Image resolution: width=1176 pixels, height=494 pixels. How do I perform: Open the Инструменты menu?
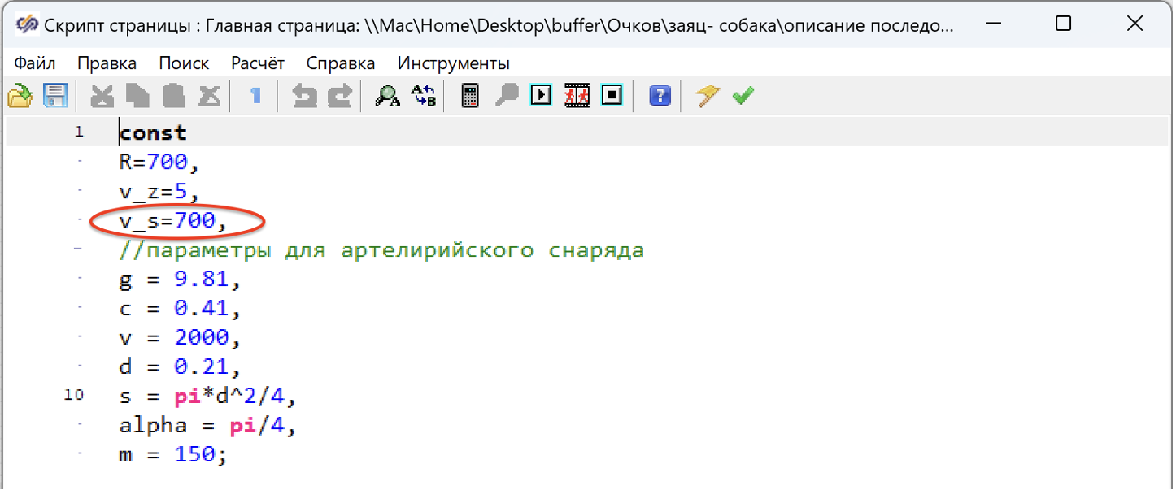tap(454, 63)
